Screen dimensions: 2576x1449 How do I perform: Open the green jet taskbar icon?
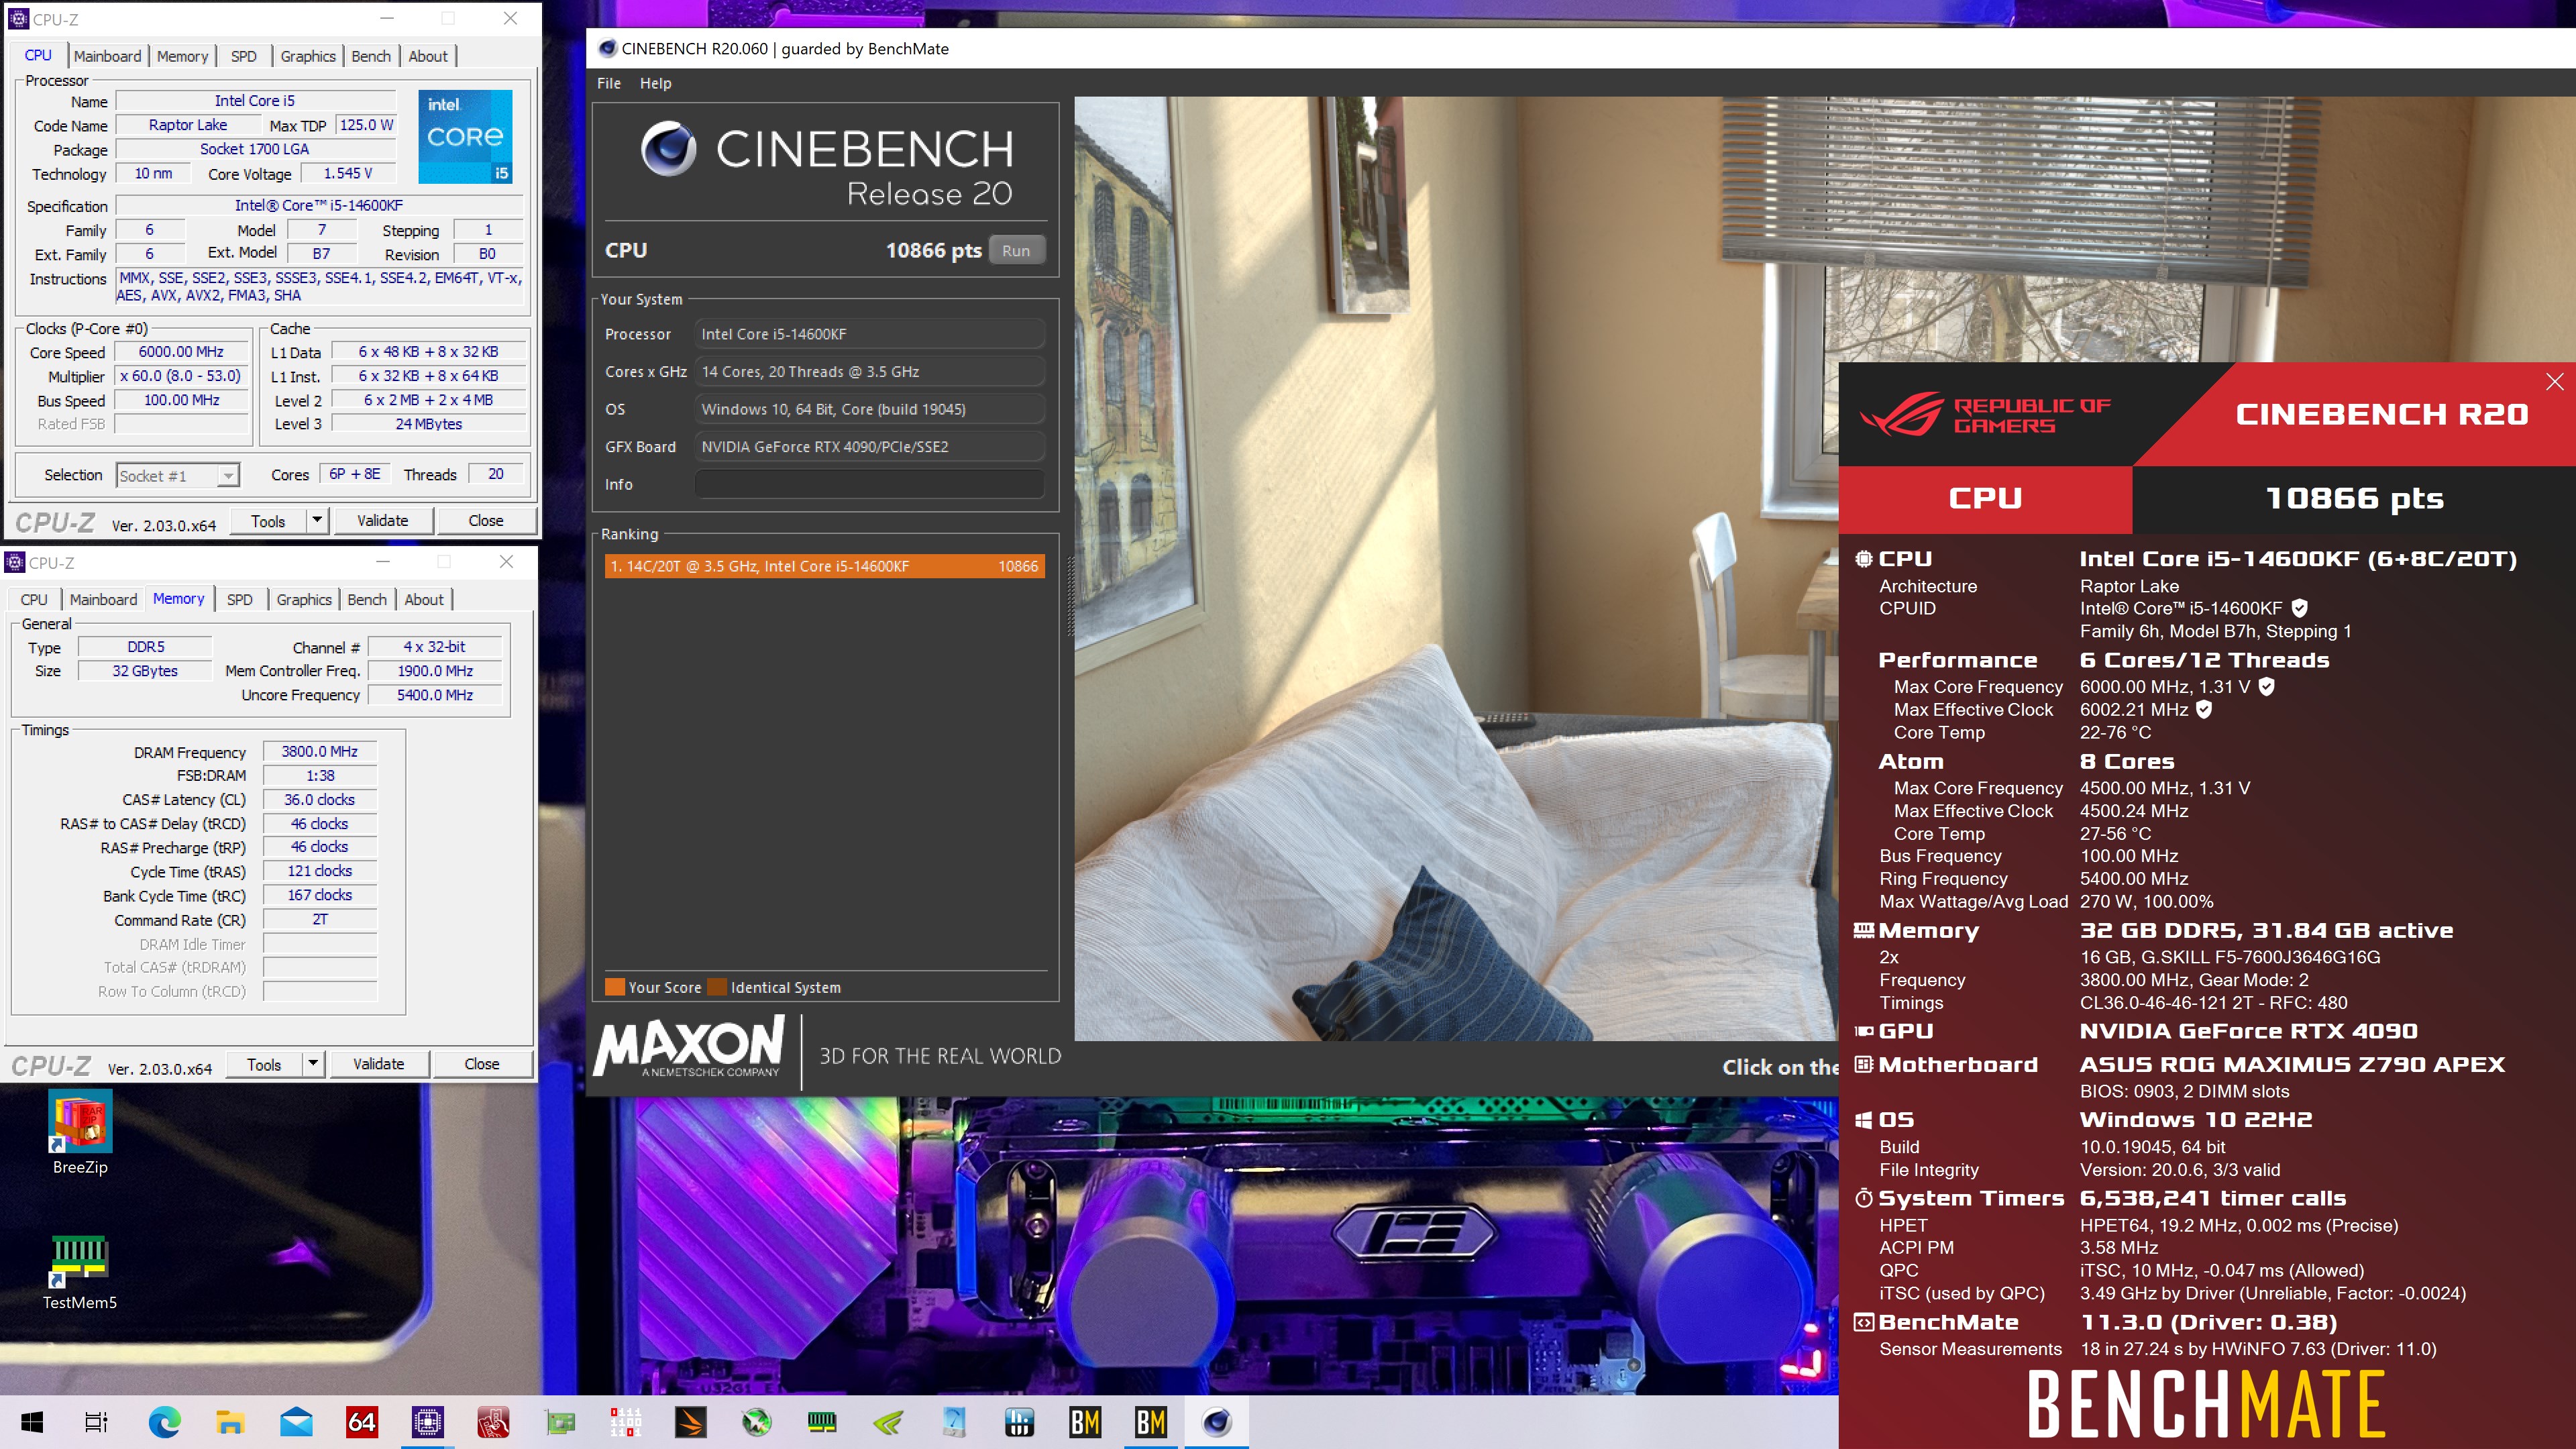[757, 1421]
